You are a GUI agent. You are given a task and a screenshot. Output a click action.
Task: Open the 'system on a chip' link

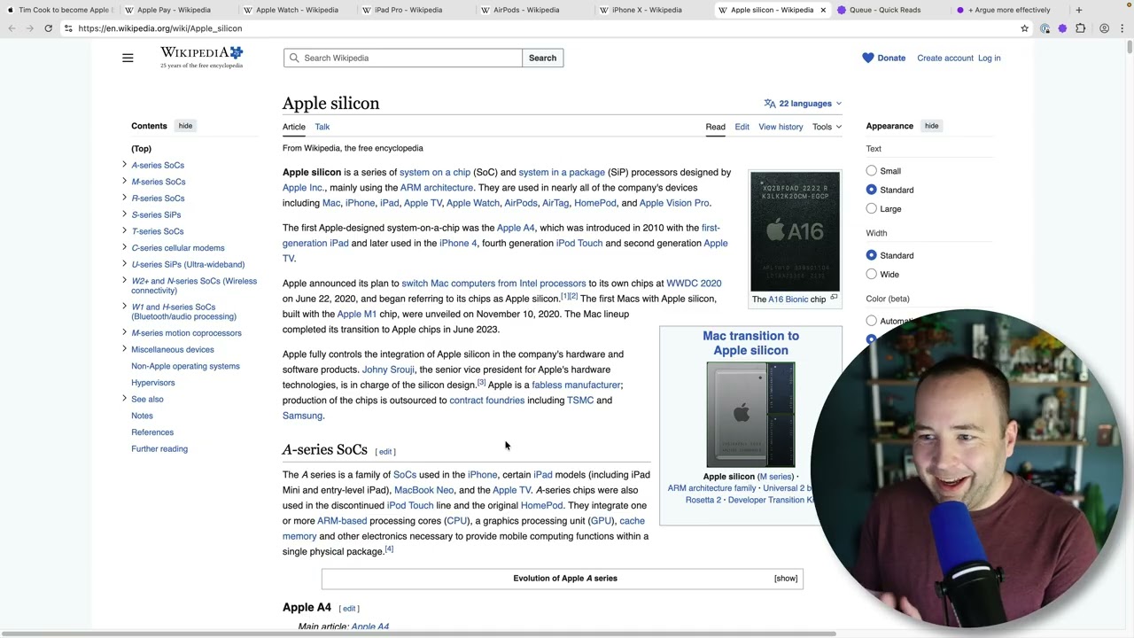tap(435, 173)
